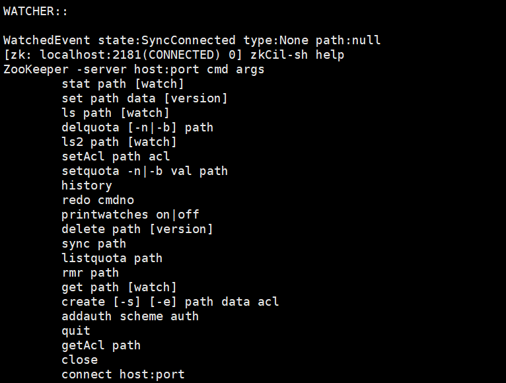Click the 'zkCil-sh help' command text
The image size is (506, 383).
tap(297, 55)
